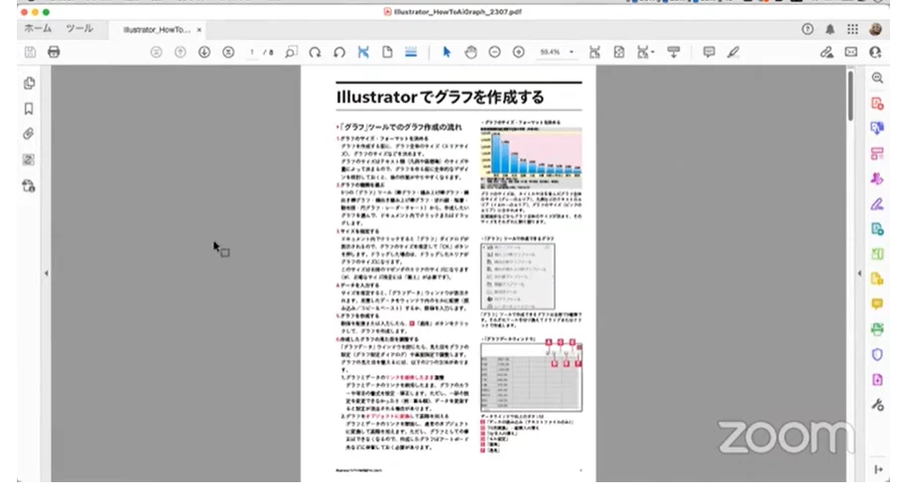The image size is (901, 504).
Task: Open the purple Fill & Sign pen tool
Action: click(x=877, y=204)
